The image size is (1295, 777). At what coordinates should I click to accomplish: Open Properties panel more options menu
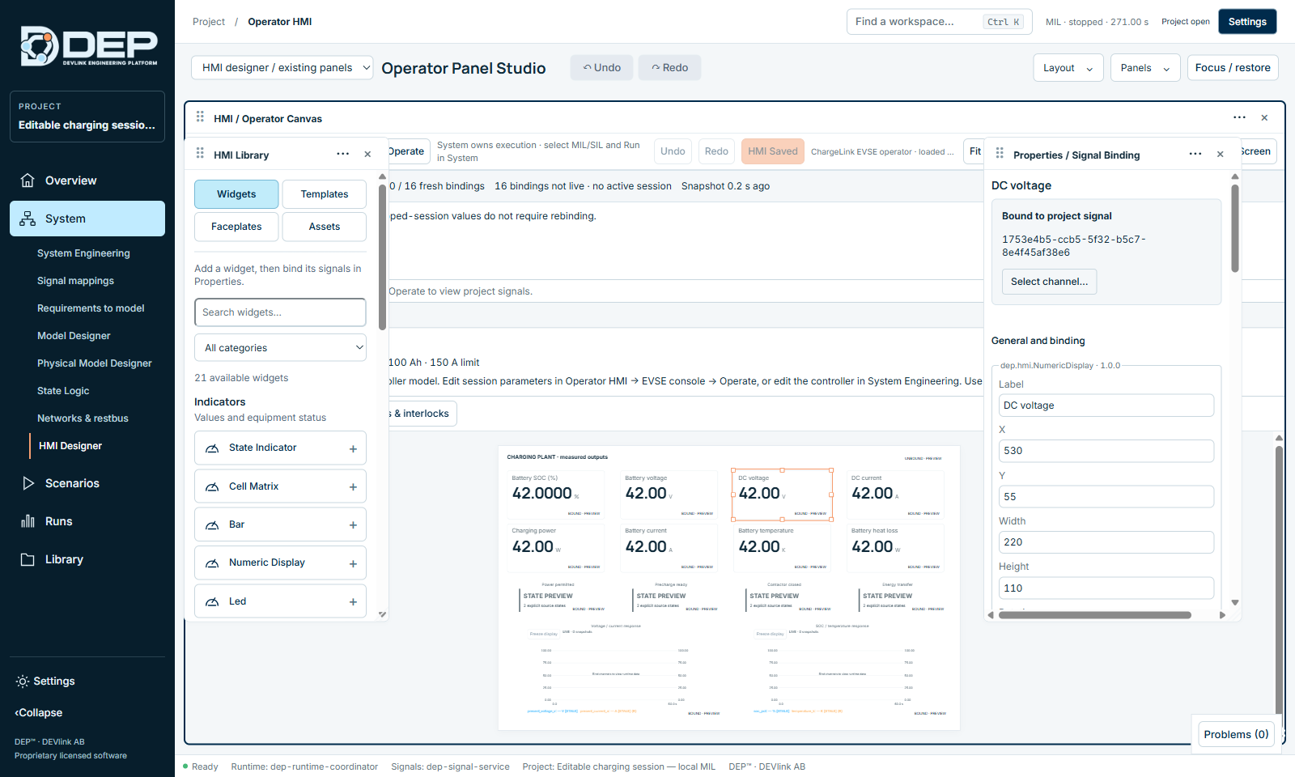click(1195, 155)
